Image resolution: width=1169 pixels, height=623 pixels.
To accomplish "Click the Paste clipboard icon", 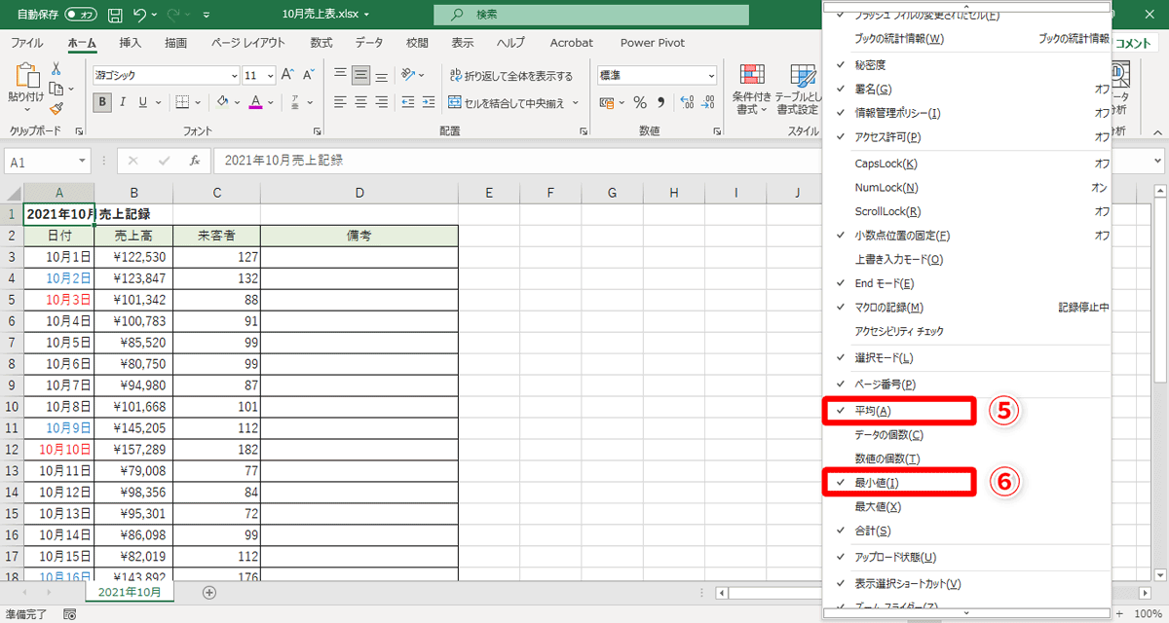I will tap(26, 74).
